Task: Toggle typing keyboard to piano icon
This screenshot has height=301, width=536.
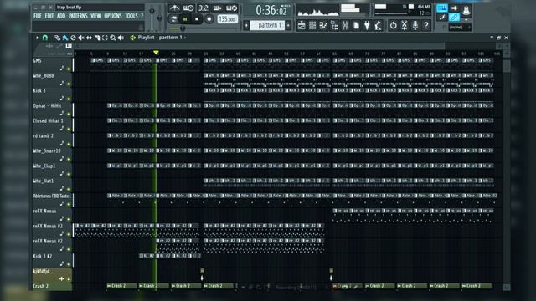Action: point(442,8)
